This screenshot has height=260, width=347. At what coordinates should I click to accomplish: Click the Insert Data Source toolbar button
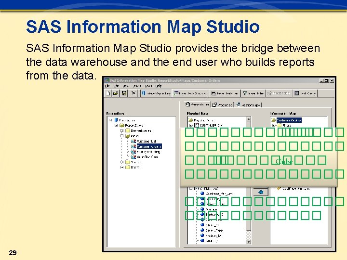point(190,93)
